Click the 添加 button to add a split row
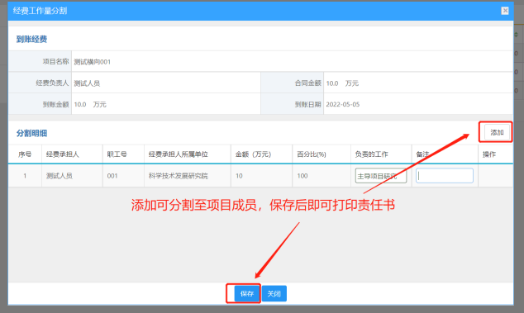This screenshot has width=524, height=313. point(497,133)
